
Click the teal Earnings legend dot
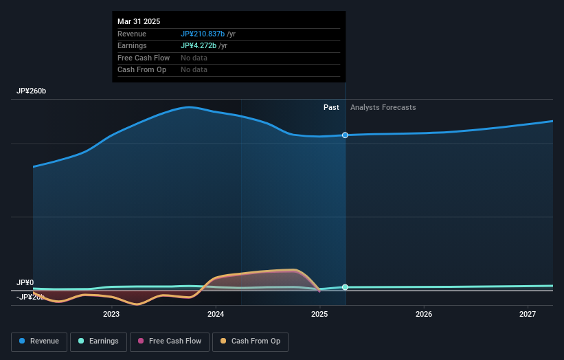point(81,341)
